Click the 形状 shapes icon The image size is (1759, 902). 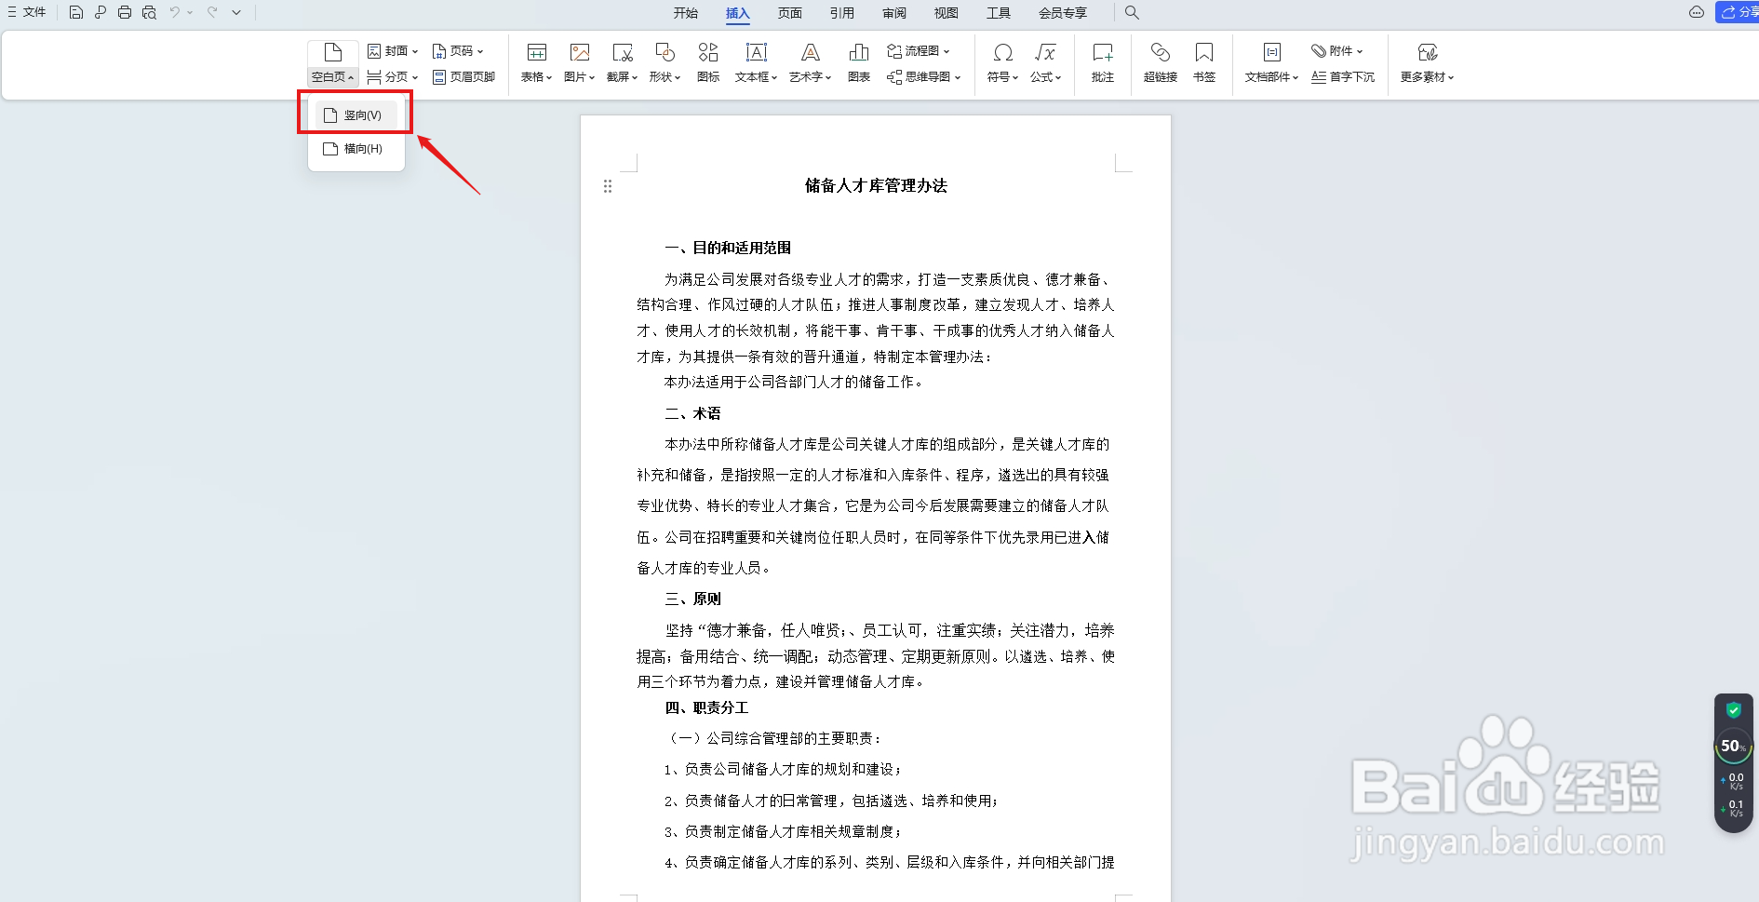point(665,52)
